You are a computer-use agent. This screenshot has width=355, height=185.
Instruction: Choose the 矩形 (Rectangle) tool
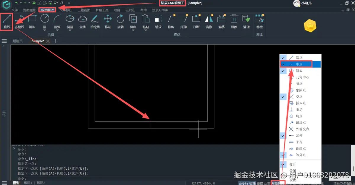[x=32, y=22]
